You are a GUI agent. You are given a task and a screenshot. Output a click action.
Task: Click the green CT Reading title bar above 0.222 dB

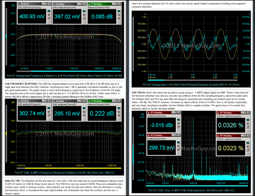click(x=104, y=101)
